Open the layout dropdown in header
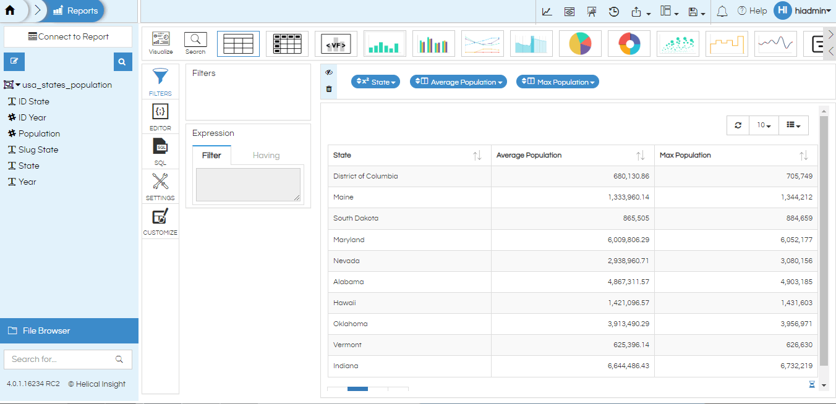Viewport: 836px width, 404px height. [x=670, y=12]
